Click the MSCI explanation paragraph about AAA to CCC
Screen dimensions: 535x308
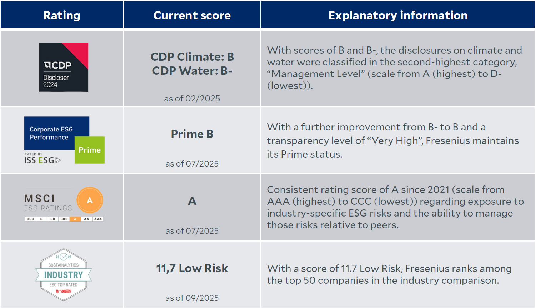[x=395, y=207]
